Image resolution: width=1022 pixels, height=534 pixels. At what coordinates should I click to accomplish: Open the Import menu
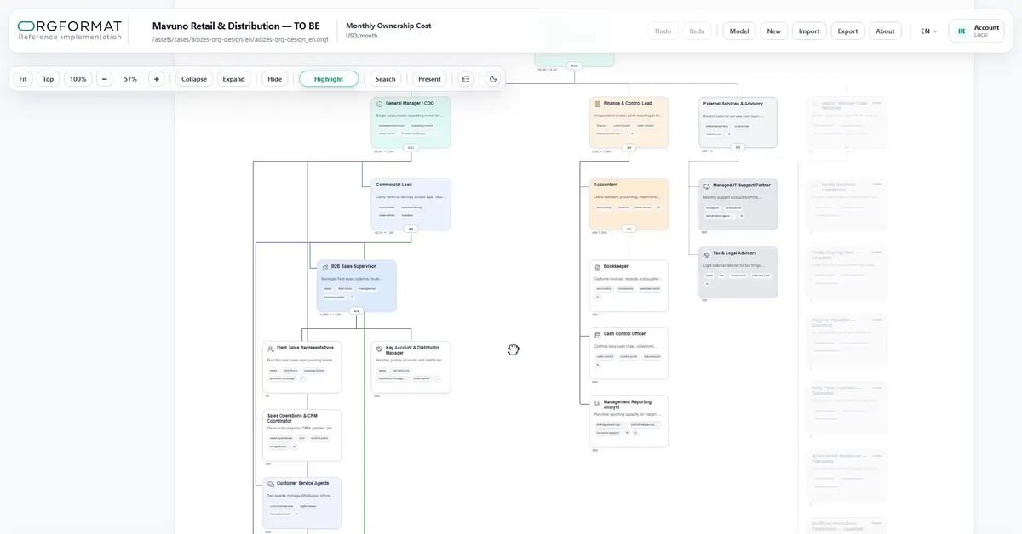(x=809, y=31)
